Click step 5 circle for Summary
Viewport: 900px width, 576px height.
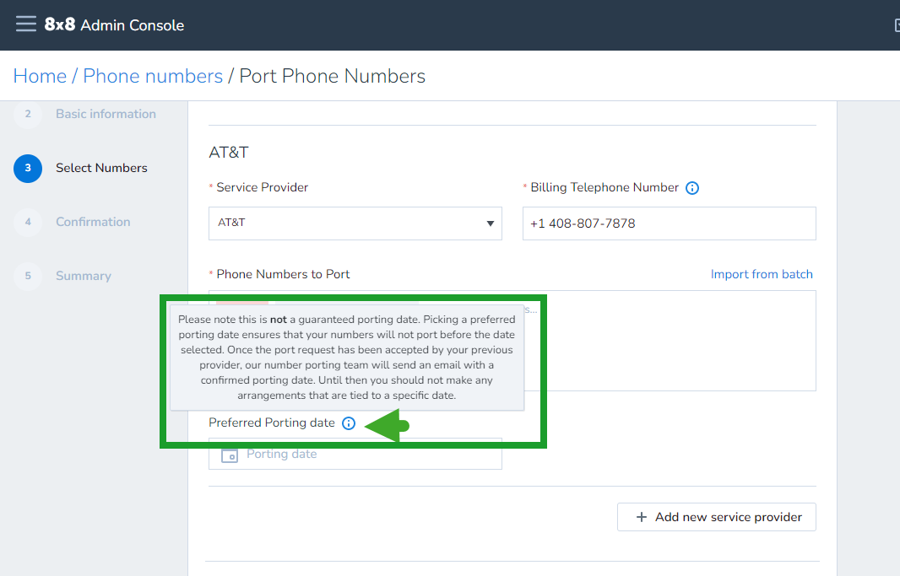point(28,276)
